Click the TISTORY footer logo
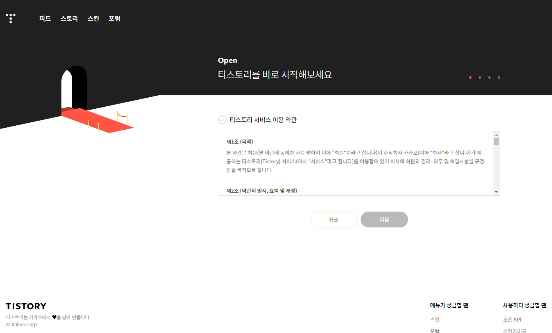The image size is (552, 333). [x=26, y=306]
